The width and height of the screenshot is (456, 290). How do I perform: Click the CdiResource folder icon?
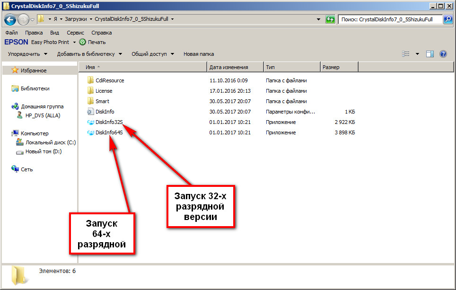tap(90, 80)
